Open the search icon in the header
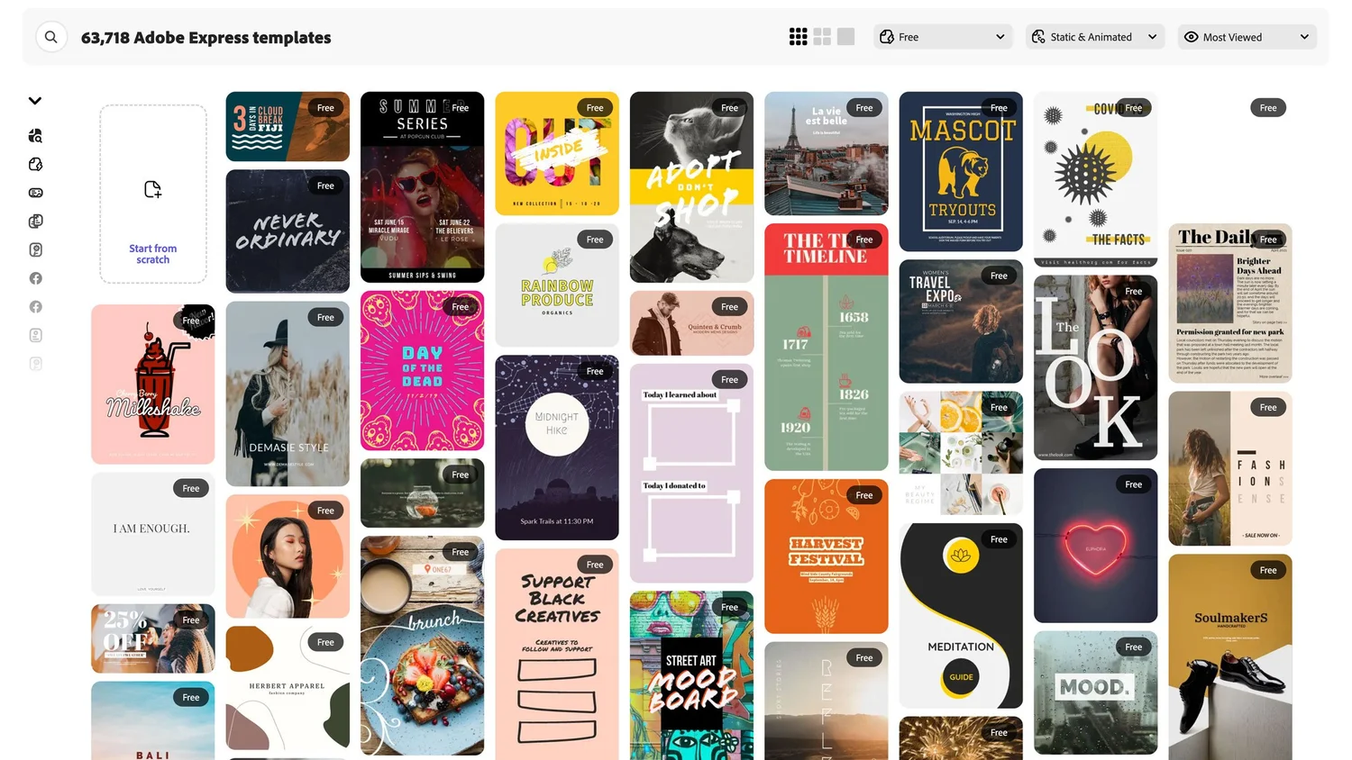 (51, 37)
